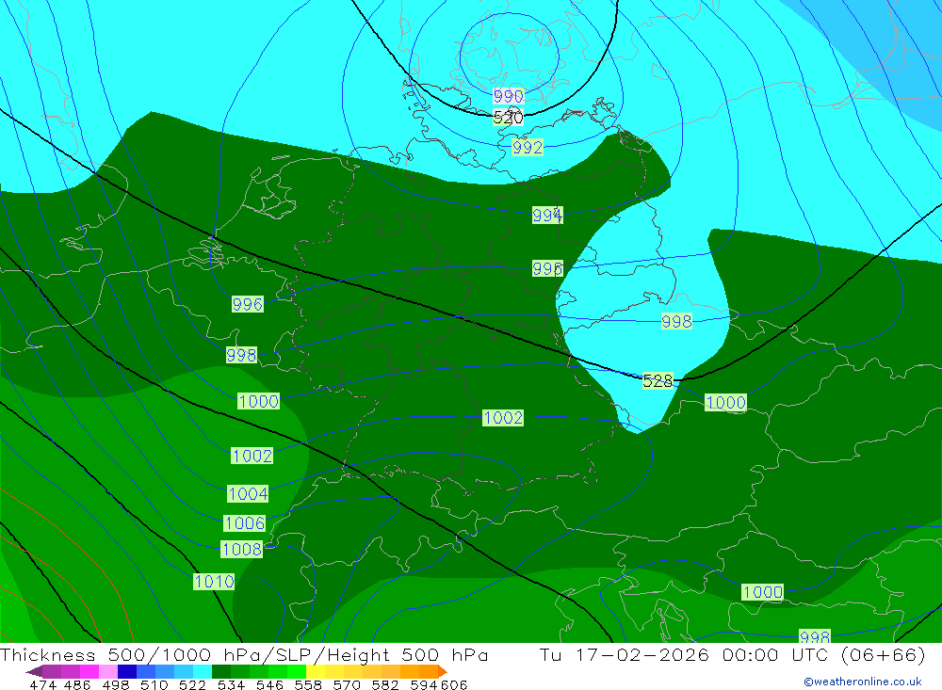Click the 474 legend value
942x690 pixels.
pos(42,684)
